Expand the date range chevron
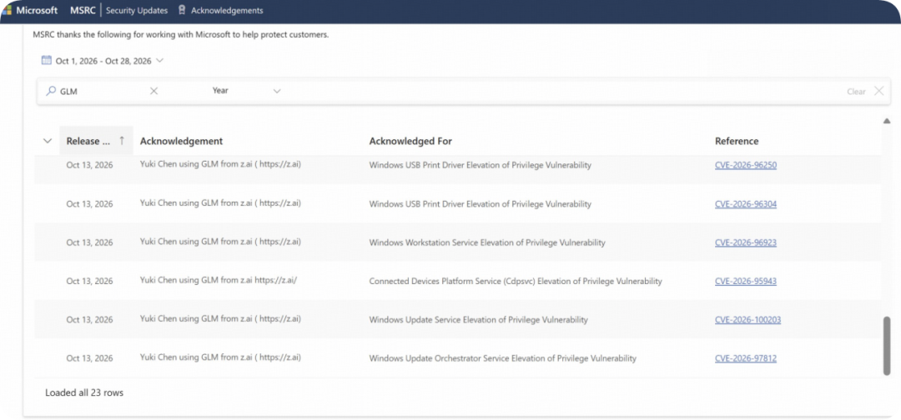 point(159,60)
